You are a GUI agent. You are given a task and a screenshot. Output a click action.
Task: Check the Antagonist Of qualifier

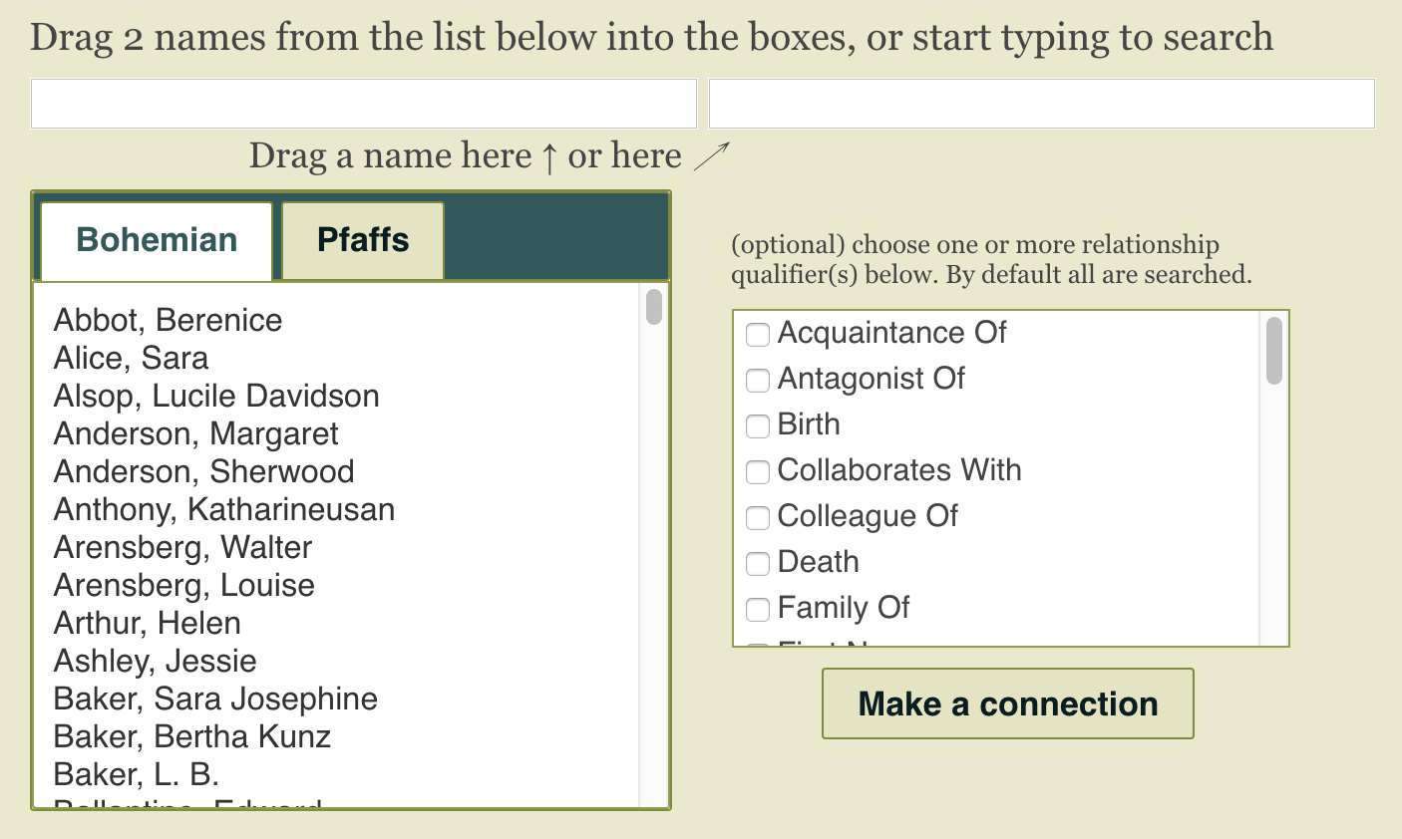758,380
